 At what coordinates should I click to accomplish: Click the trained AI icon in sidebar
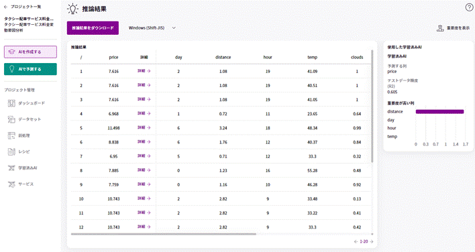coord(11,168)
